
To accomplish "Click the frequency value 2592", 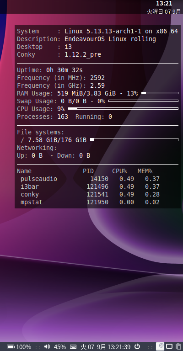I will pos(97,78).
